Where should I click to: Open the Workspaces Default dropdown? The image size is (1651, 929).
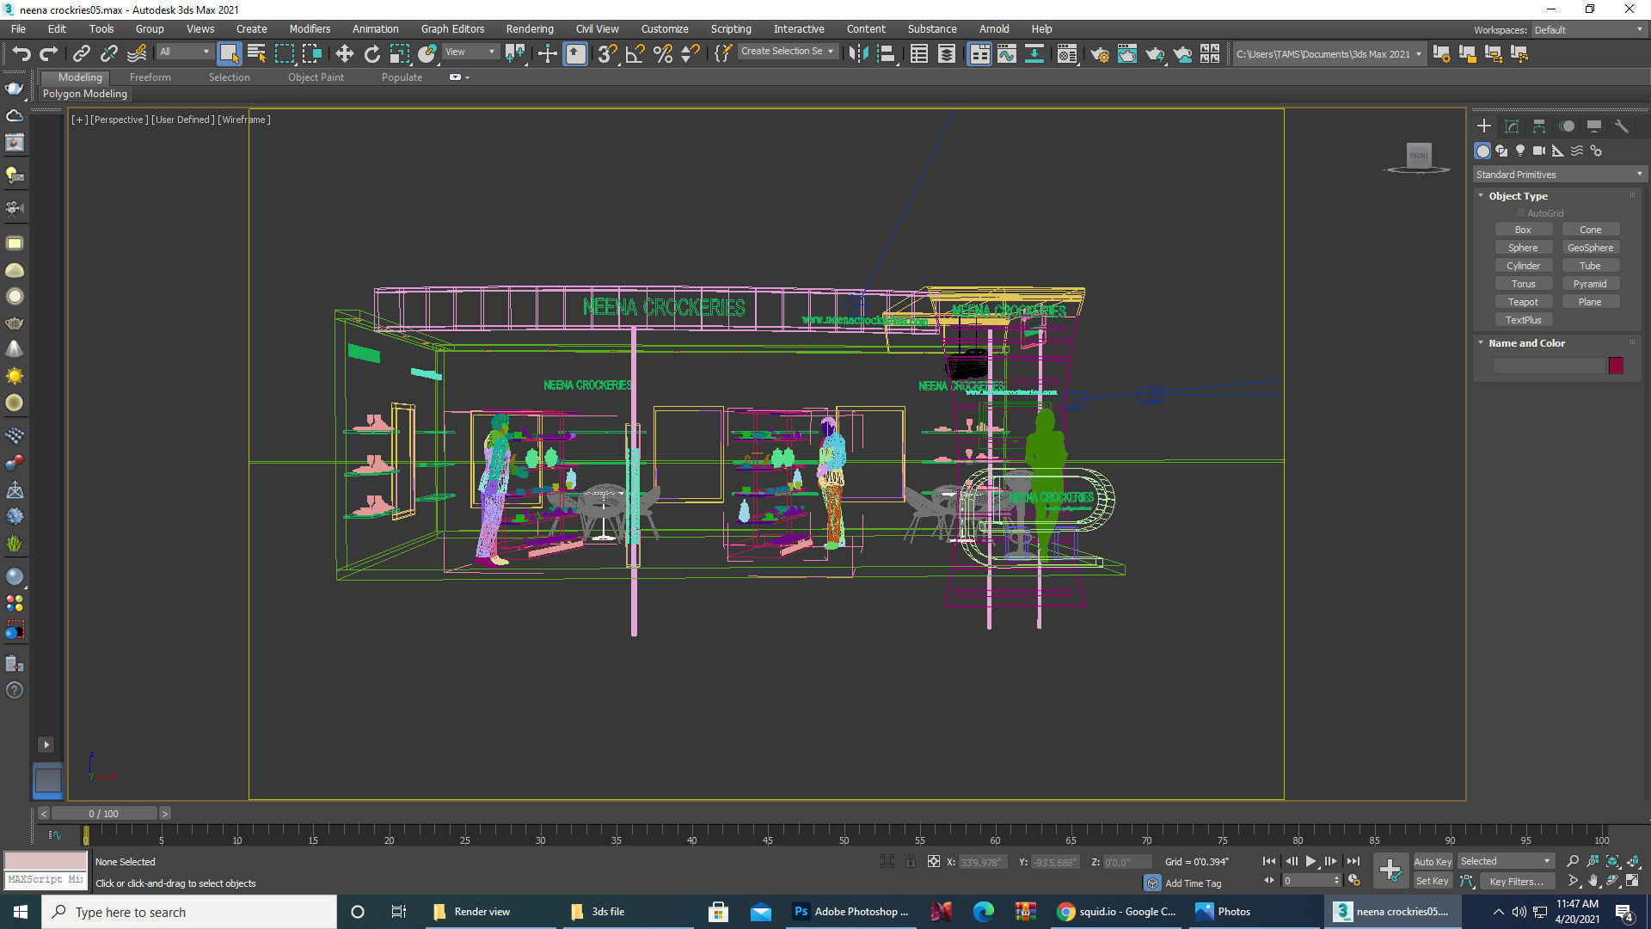click(x=1589, y=30)
